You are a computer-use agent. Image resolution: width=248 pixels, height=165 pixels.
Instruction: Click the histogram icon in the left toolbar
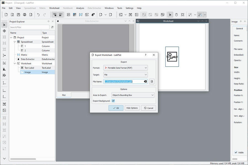point(4,69)
